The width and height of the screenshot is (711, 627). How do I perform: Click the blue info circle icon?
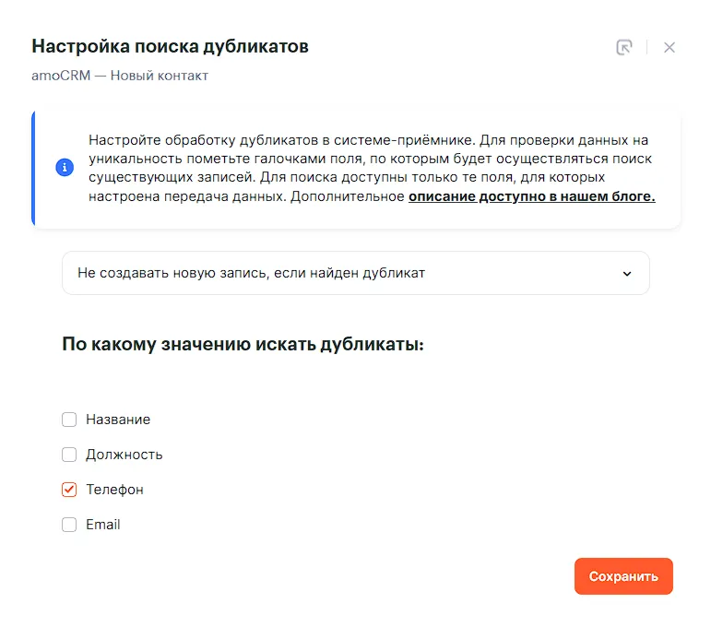(x=65, y=168)
